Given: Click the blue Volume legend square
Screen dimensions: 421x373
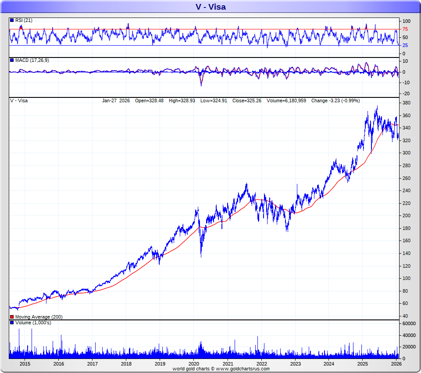Looking at the screenshot, I should point(12,323).
